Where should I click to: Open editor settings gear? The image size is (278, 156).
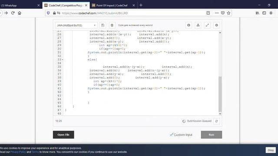[216, 25]
